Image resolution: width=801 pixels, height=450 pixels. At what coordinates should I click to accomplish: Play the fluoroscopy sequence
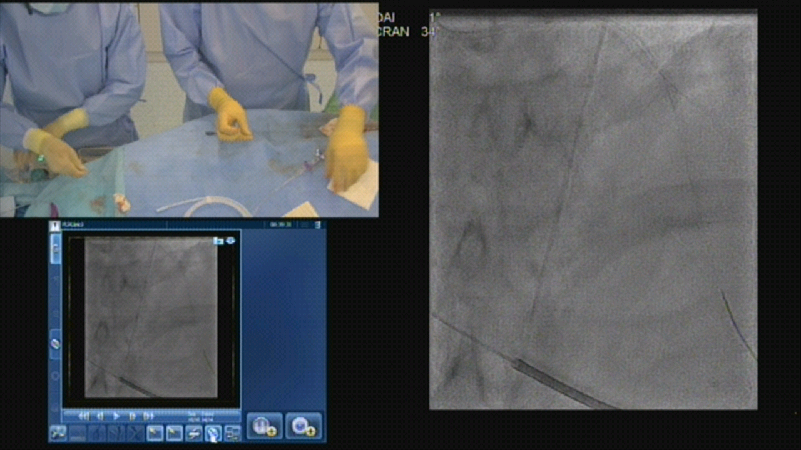[116, 416]
